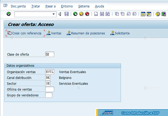Click the Save diskette icon
Screen dimensions: 168x116
tap(66, 14)
